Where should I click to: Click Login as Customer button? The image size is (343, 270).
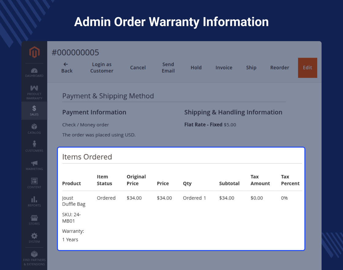coord(102,67)
